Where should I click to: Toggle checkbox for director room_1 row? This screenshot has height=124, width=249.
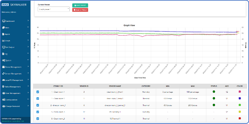click(38, 105)
